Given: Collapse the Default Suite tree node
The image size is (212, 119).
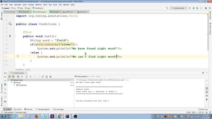Looking at the screenshot, I should point(9,80).
